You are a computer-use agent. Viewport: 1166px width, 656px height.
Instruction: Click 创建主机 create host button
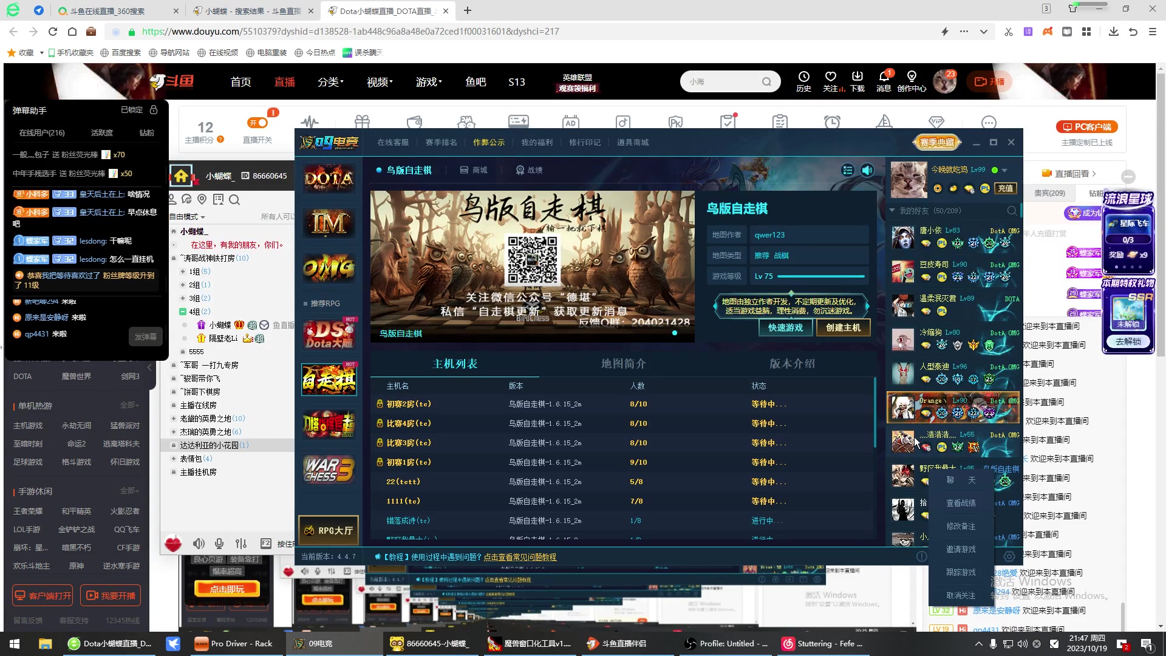tap(843, 327)
